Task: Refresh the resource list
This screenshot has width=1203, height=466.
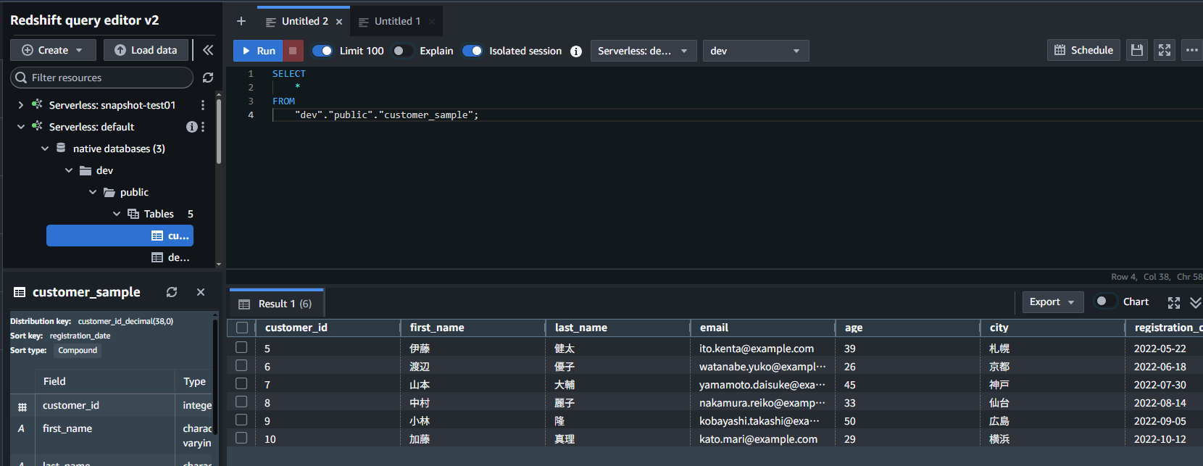Action: point(208,78)
